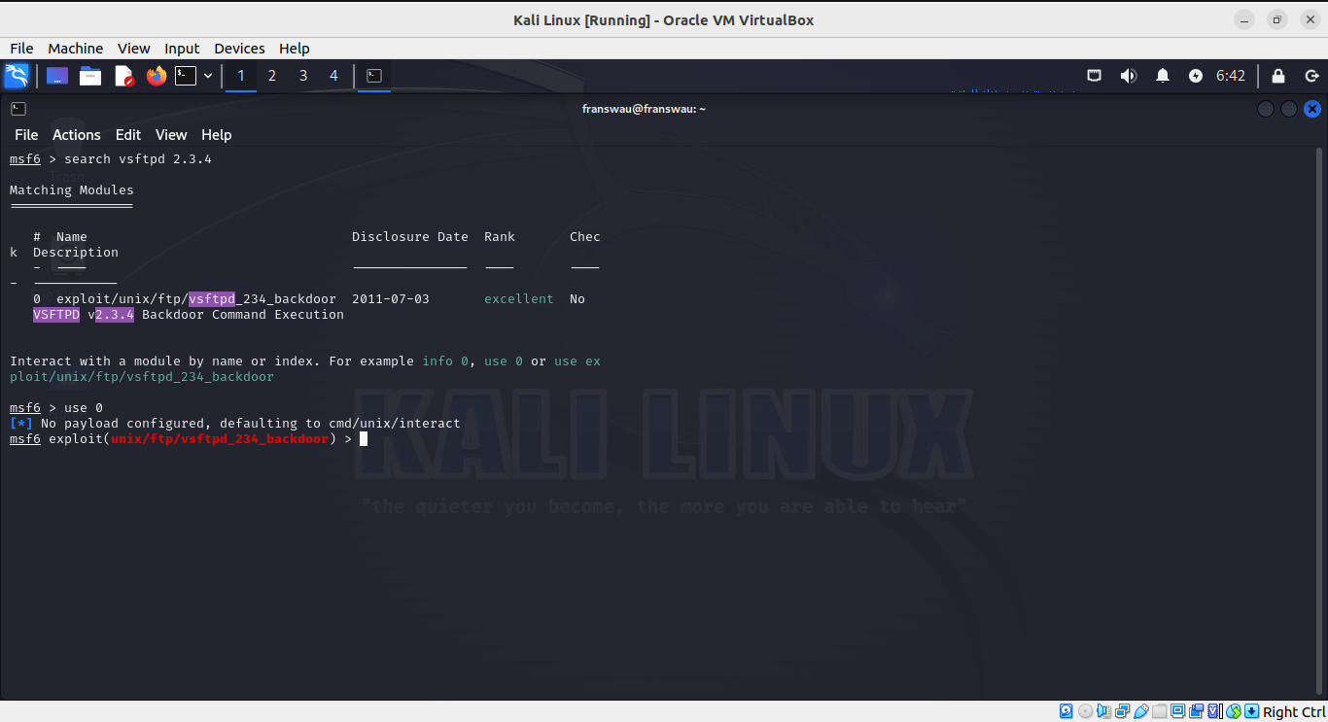The width and height of the screenshot is (1328, 722).
Task: Click the VirtualBox audio status icon
Action: click(x=1104, y=711)
